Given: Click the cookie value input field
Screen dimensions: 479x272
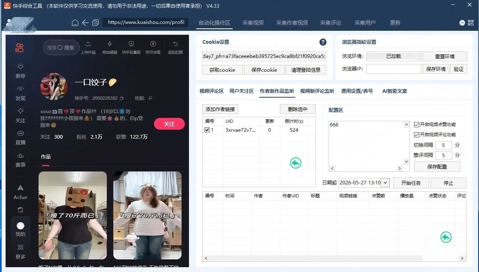Looking at the screenshot, I should click(264, 56).
